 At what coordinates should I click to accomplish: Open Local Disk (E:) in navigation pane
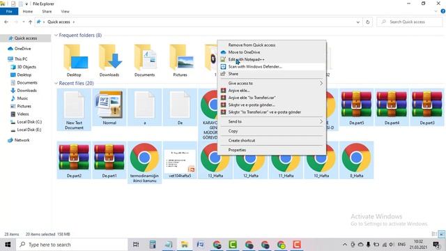[29, 130]
